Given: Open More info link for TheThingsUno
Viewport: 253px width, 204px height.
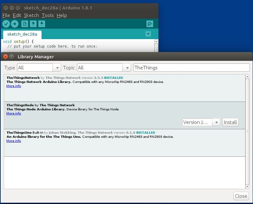Looking at the screenshot, I should (14, 141).
